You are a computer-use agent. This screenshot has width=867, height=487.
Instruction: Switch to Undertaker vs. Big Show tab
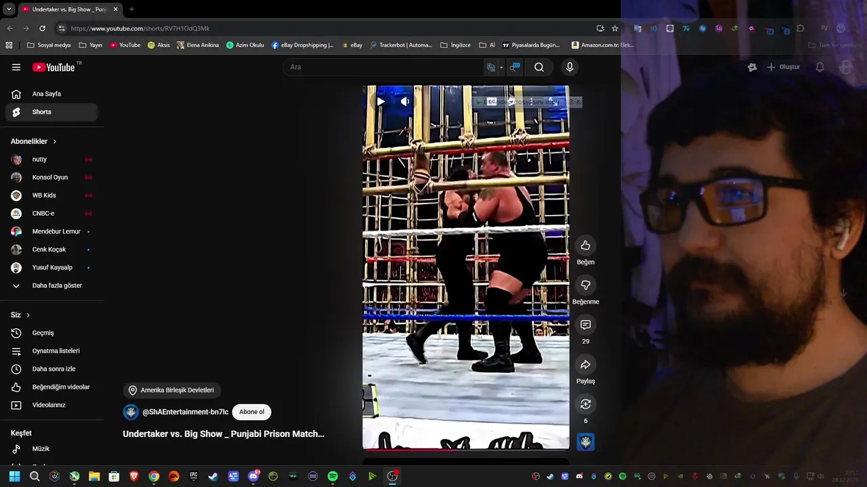pos(70,9)
